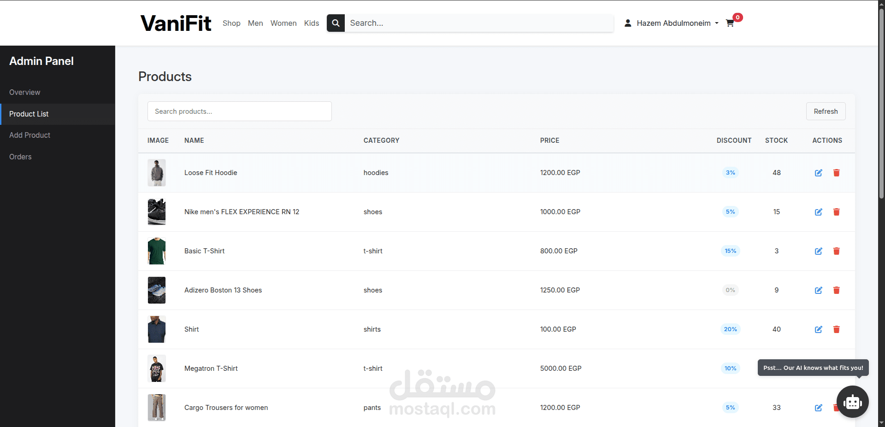Delete the Adizero Boston 13 Shoes product

(837, 290)
